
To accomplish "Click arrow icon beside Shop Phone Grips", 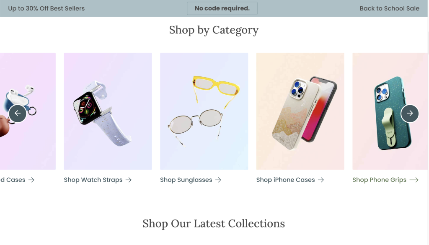I will [x=414, y=180].
